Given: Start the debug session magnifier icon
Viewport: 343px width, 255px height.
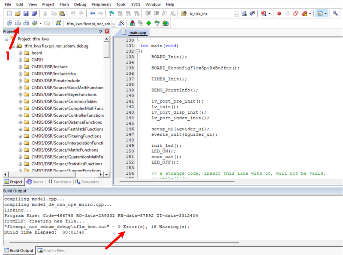Looking at the screenshot, I should click(264, 14).
